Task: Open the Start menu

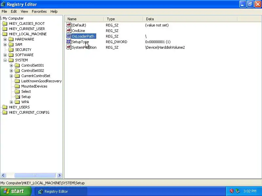Action: click(15, 191)
